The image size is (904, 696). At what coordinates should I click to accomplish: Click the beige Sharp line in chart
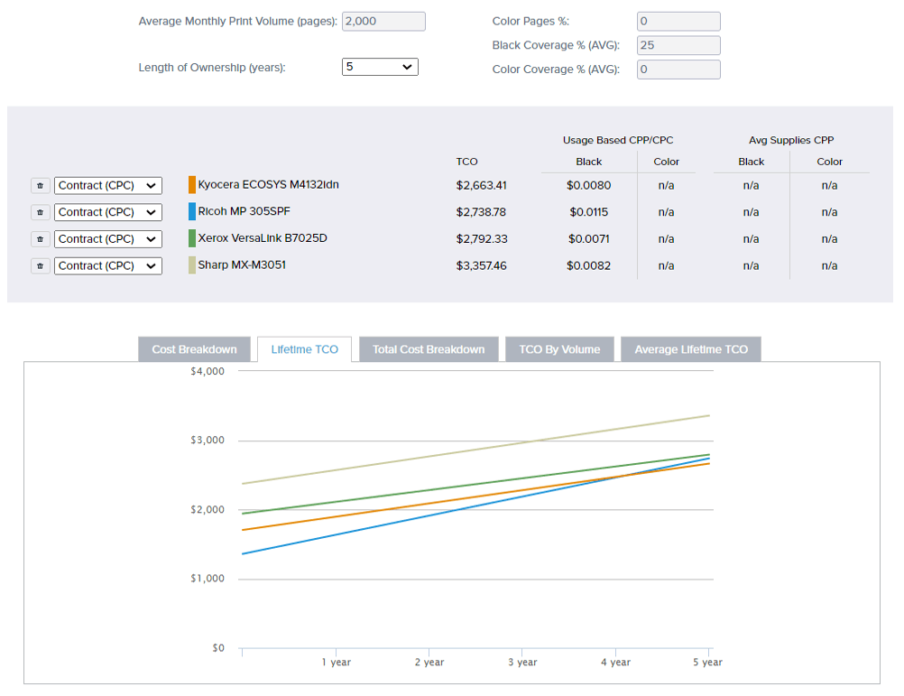click(475, 450)
